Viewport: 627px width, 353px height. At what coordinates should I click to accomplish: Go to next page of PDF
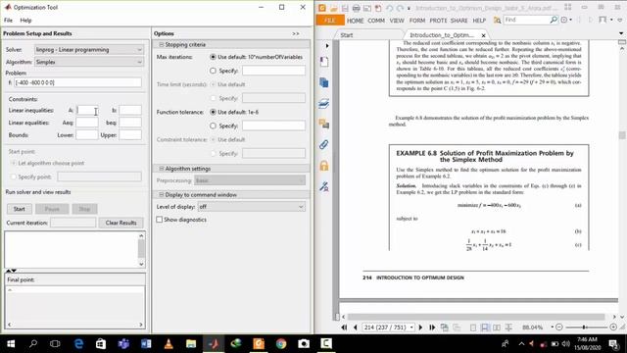[x=420, y=328]
